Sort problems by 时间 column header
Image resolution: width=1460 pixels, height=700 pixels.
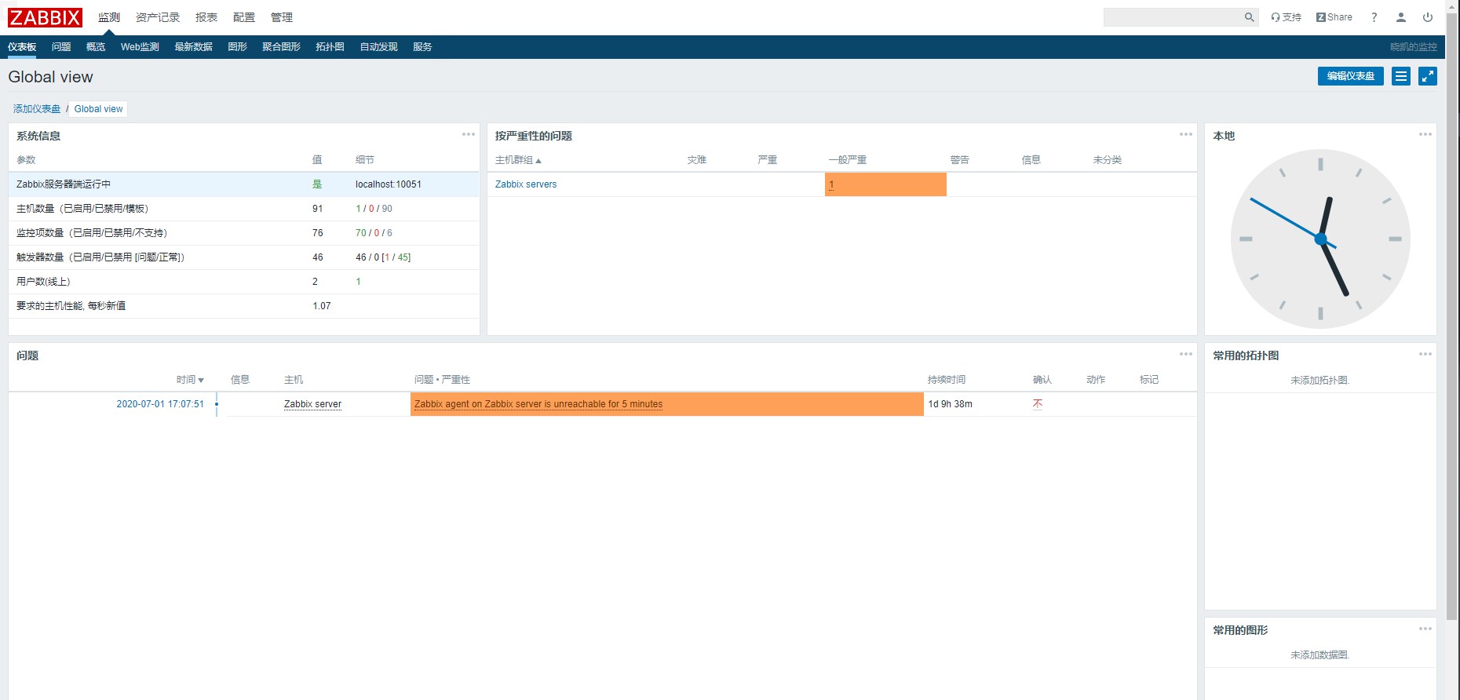click(x=190, y=380)
